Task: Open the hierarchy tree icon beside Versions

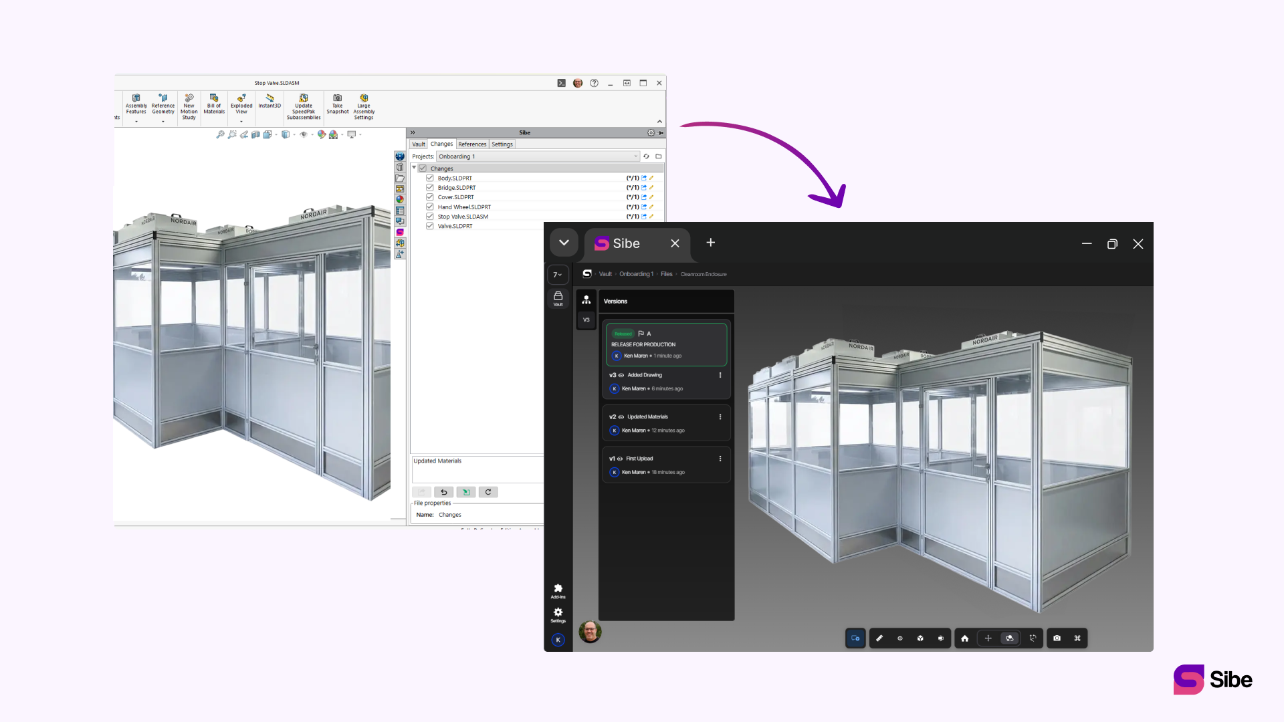Action: tap(586, 300)
